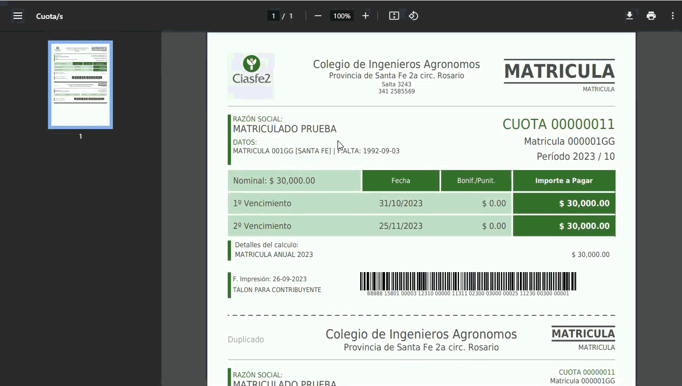Click '1º Vencimiento' row label

pyautogui.click(x=262, y=204)
